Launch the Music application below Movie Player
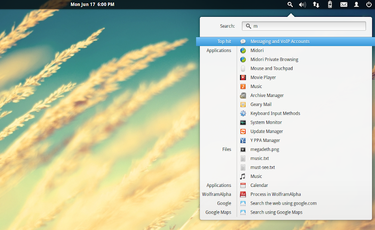The image size is (375, 230). [256, 87]
